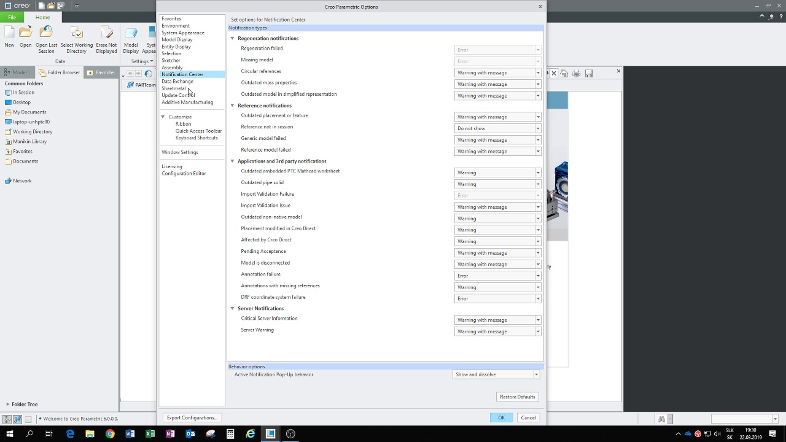This screenshot has width=786, height=442.
Task: Switch to the Favorites navigator tab
Action: click(x=101, y=72)
